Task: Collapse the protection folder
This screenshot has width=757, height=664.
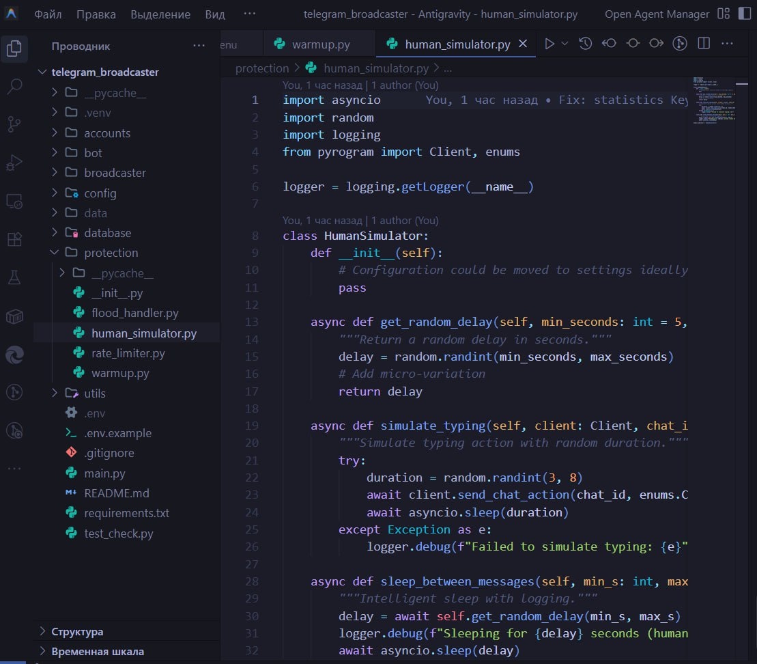Action: pos(111,253)
